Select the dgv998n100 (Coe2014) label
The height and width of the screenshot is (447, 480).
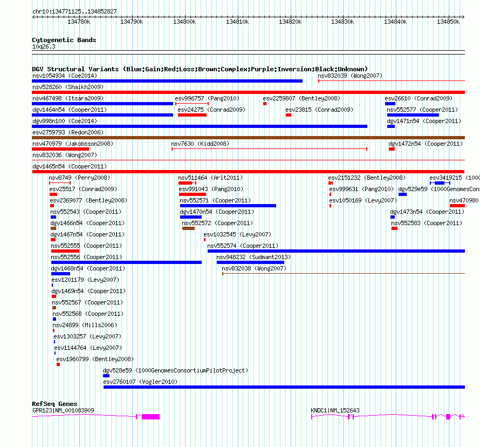click(x=65, y=121)
